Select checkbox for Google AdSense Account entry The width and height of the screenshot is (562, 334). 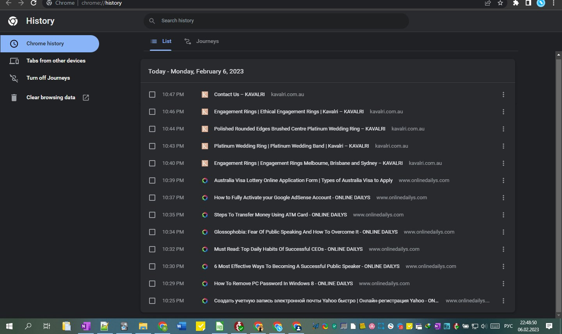152,198
